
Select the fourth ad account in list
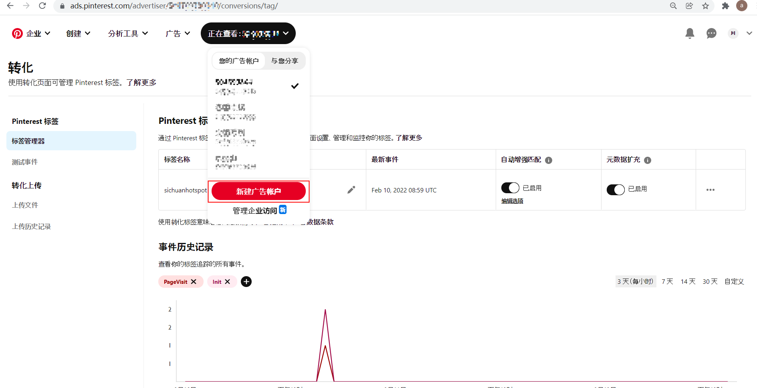coord(258,162)
